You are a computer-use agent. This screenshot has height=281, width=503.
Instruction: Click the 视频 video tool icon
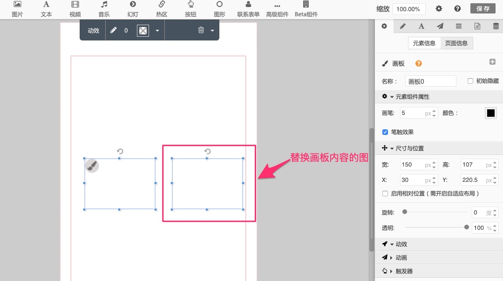75,9
